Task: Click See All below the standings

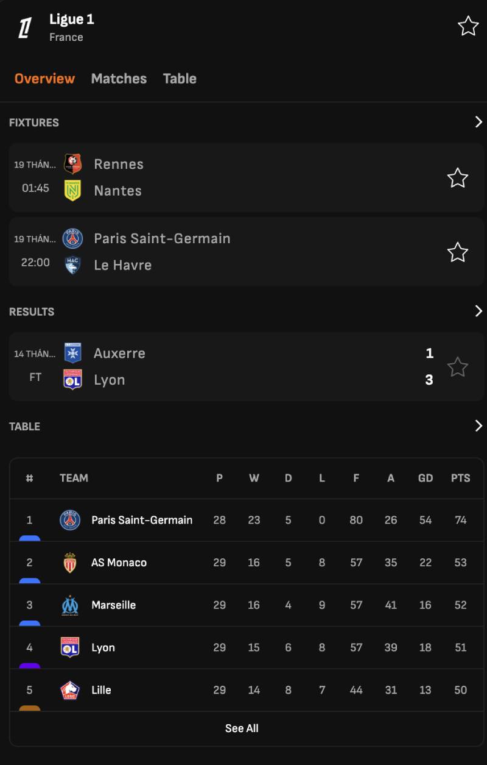Action: tap(242, 728)
